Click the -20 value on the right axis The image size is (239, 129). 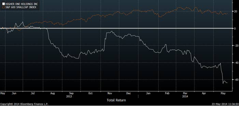[236, 46]
